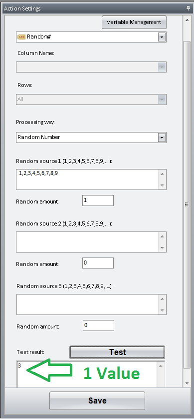This screenshot has width=194, height=419.
Task: Save the action settings
Action: coord(97,400)
